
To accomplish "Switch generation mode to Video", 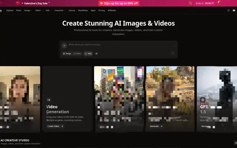I will pyautogui.click(x=77, y=54).
